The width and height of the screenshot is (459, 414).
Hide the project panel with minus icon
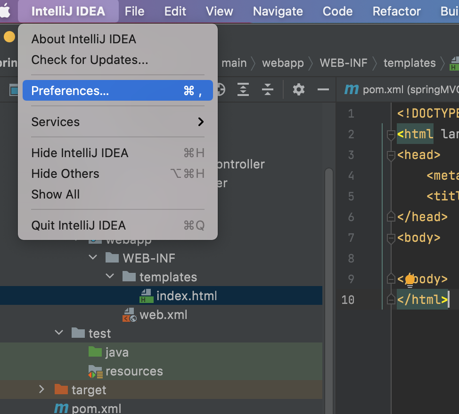[323, 90]
